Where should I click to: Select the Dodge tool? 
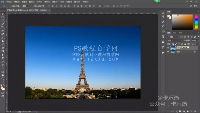pyautogui.click(x=2, y=58)
